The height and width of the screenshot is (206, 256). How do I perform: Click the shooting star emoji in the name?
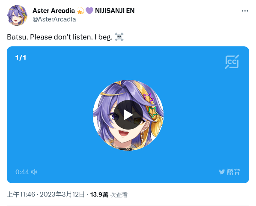coord(80,11)
